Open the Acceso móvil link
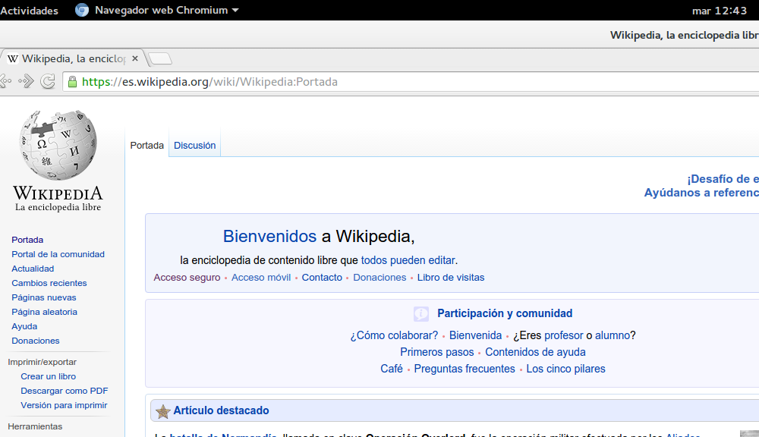 pos(261,278)
